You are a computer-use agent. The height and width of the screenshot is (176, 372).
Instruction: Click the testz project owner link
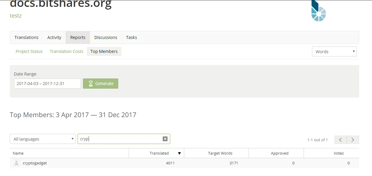[x=16, y=16]
